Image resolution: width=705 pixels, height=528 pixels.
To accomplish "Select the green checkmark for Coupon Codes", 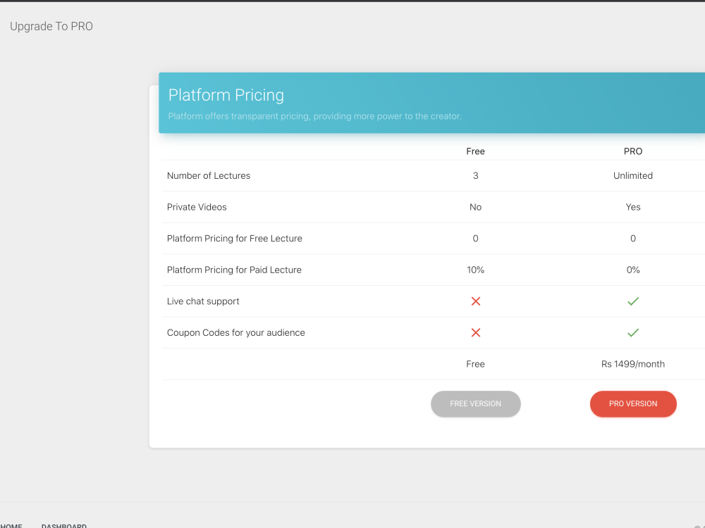I will 633,332.
